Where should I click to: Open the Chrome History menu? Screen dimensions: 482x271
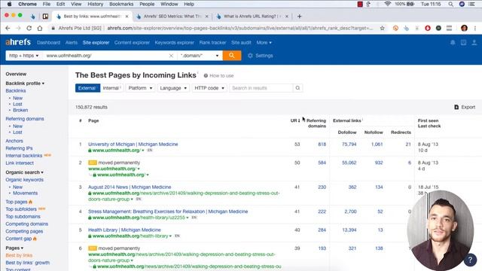coord(96,4)
